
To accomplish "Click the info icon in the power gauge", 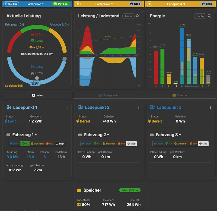I will pos(37,78).
